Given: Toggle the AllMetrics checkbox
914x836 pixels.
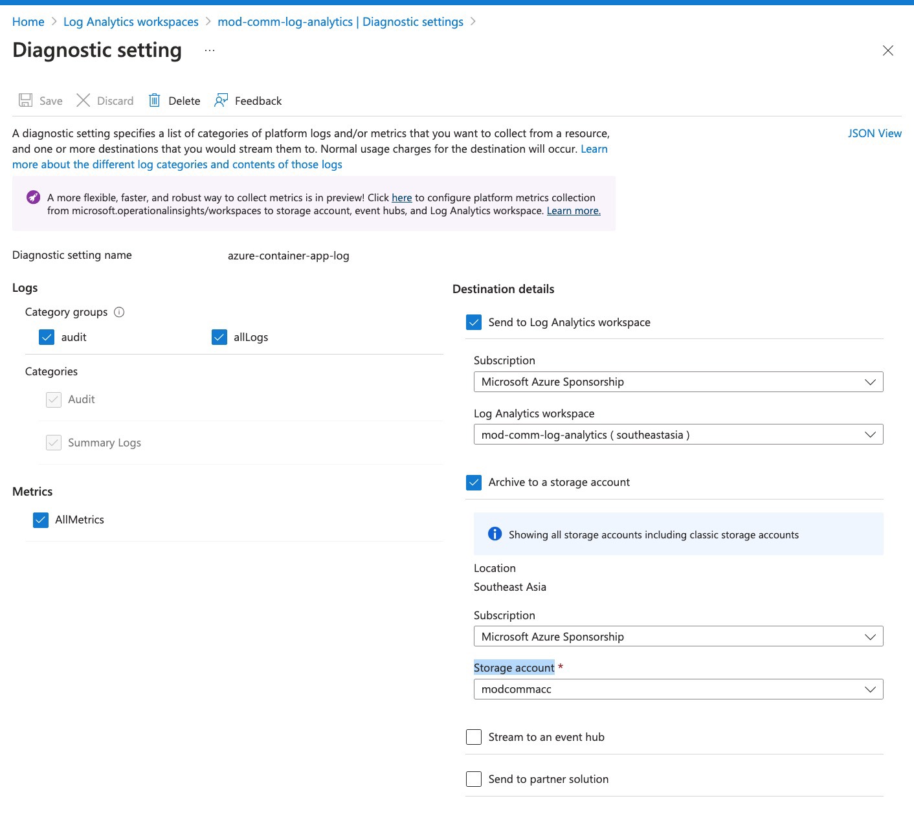Looking at the screenshot, I should (x=41, y=520).
